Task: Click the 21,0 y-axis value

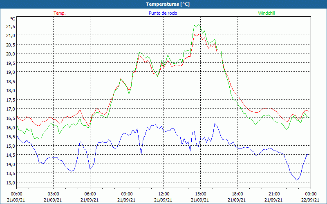Action: [11, 35]
